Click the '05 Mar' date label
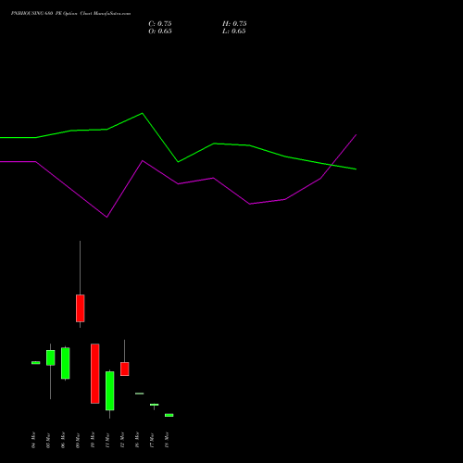This screenshot has height=463, width=463. coord(48,440)
